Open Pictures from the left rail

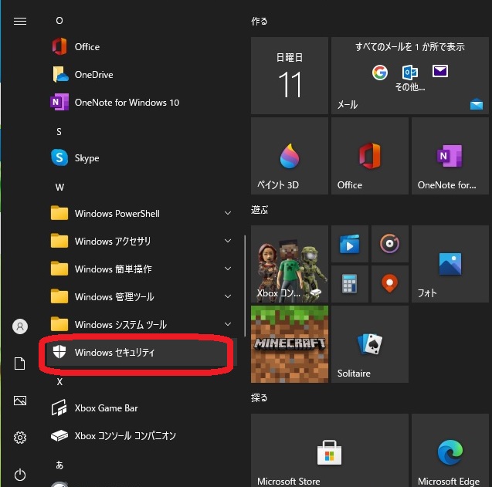point(20,401)
